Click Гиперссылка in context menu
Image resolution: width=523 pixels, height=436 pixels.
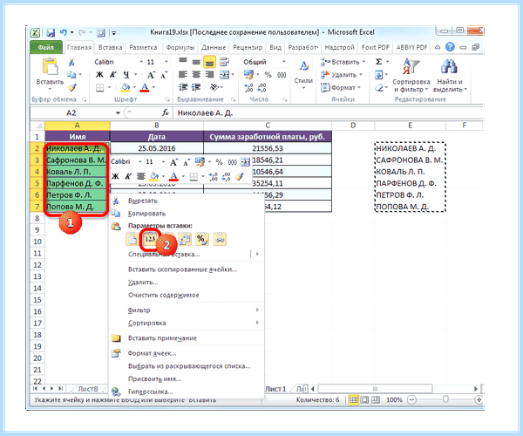point(150,392)
